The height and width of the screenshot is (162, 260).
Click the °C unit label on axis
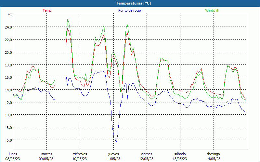pyautogui.click(x=10, y=15)
